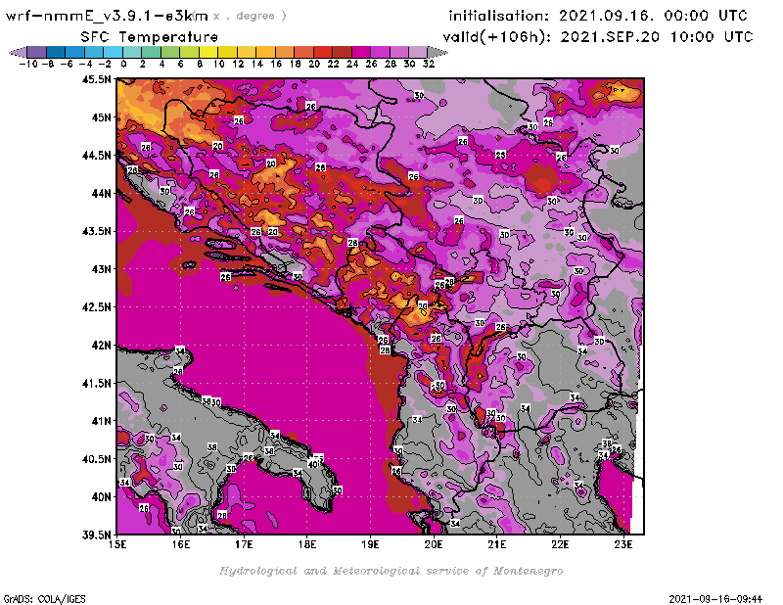The image size is (783, 605).
Task: Click the '22E' longitude label
Action: point(560,544)
